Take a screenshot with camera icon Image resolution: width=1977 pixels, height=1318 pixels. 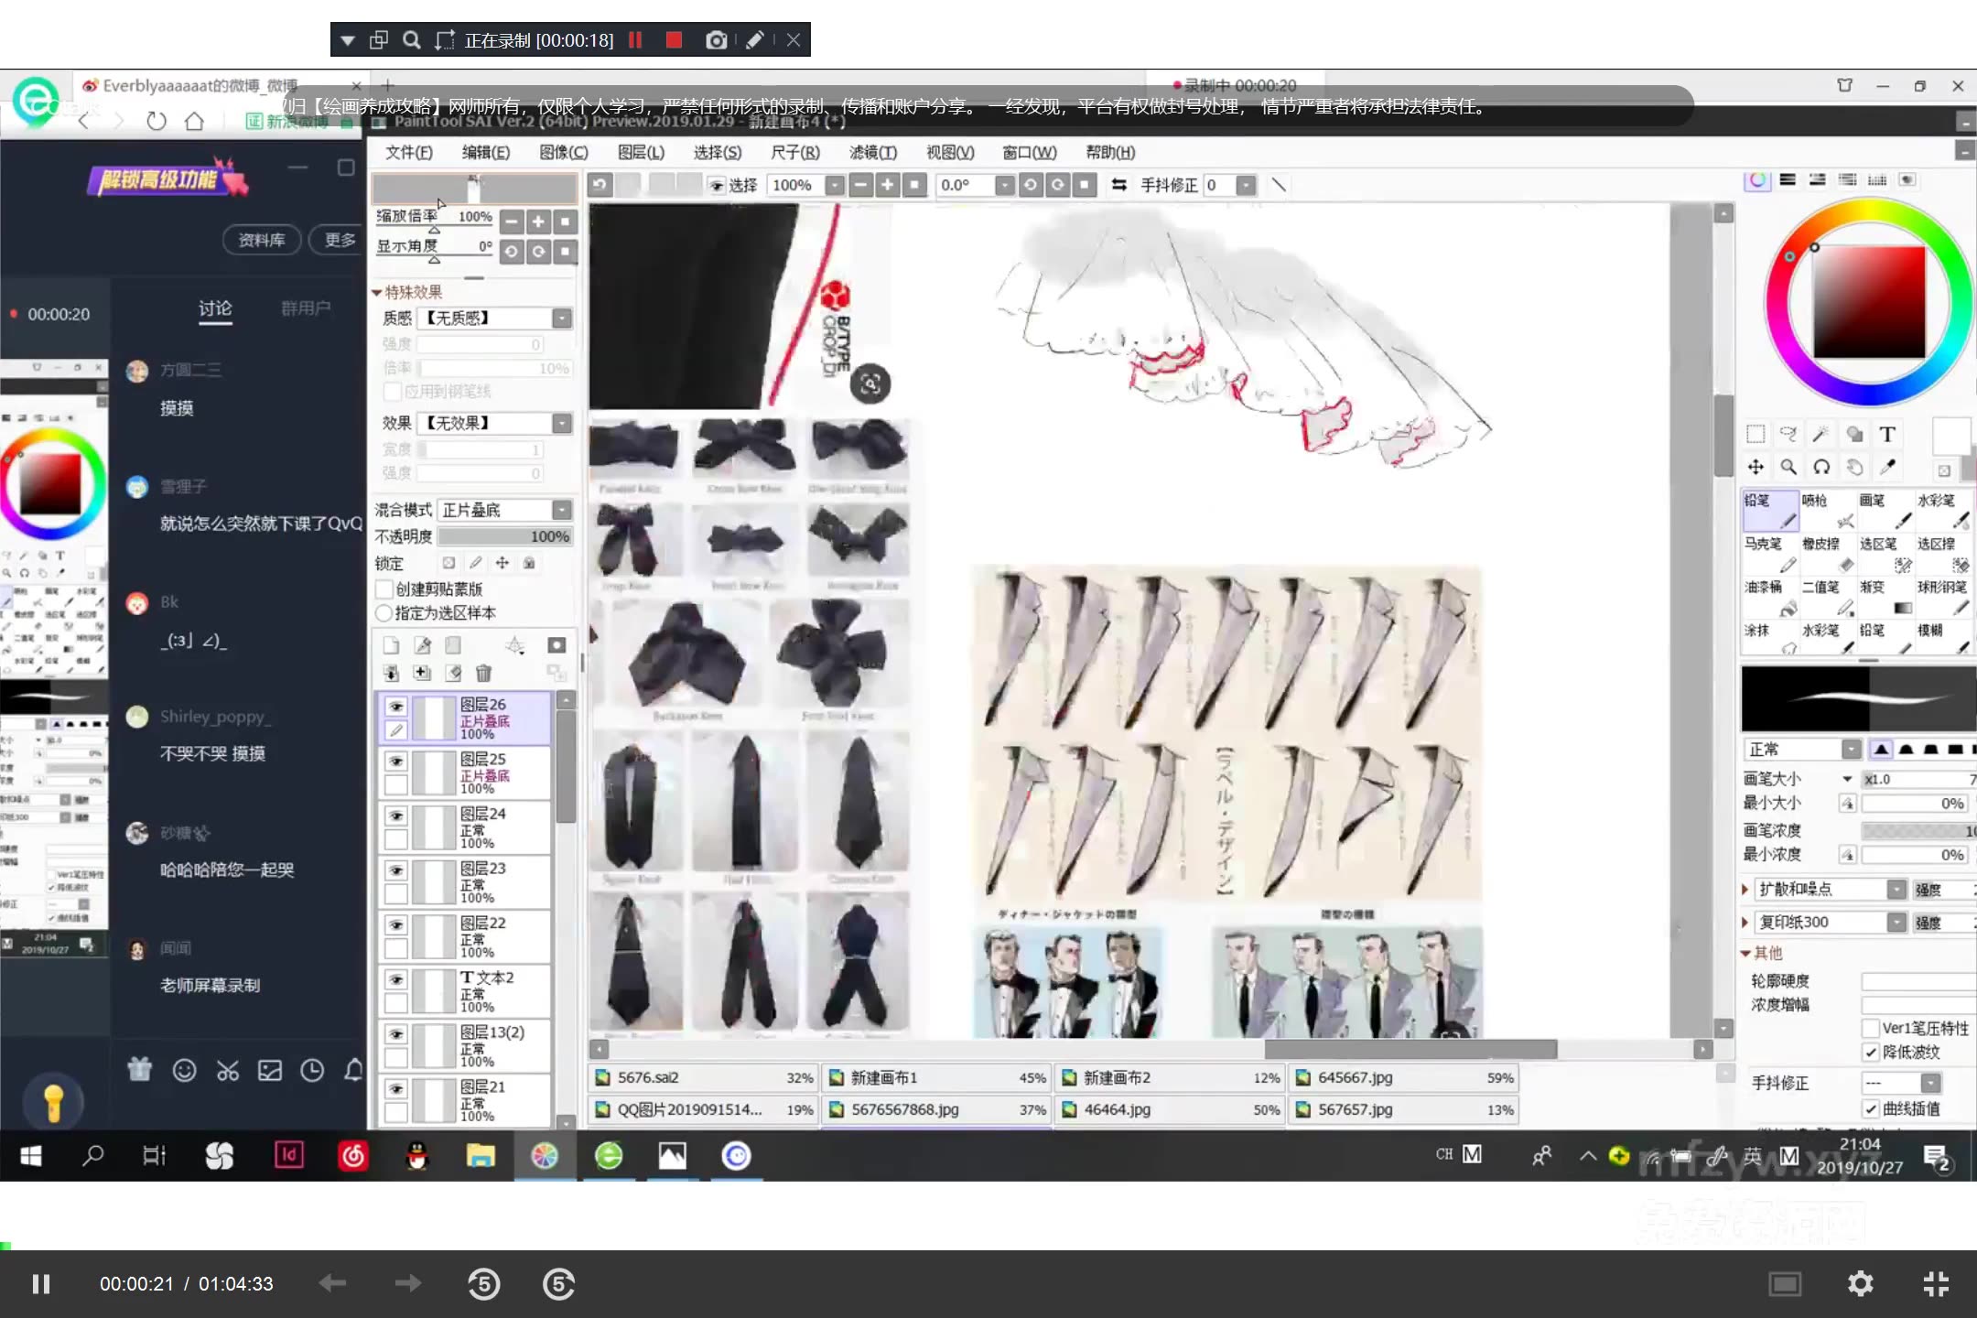click(717, 39)
